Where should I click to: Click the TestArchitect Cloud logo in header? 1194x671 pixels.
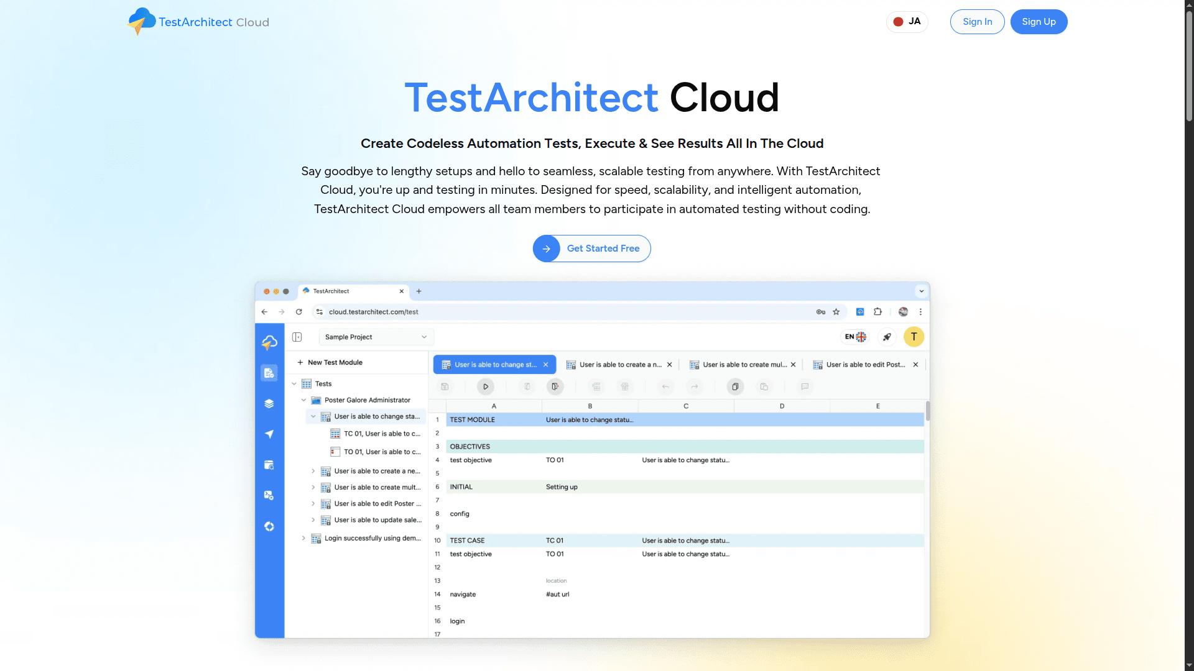(198, 22)
